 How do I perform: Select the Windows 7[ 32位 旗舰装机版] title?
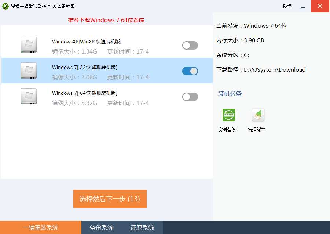pos(85,67)
